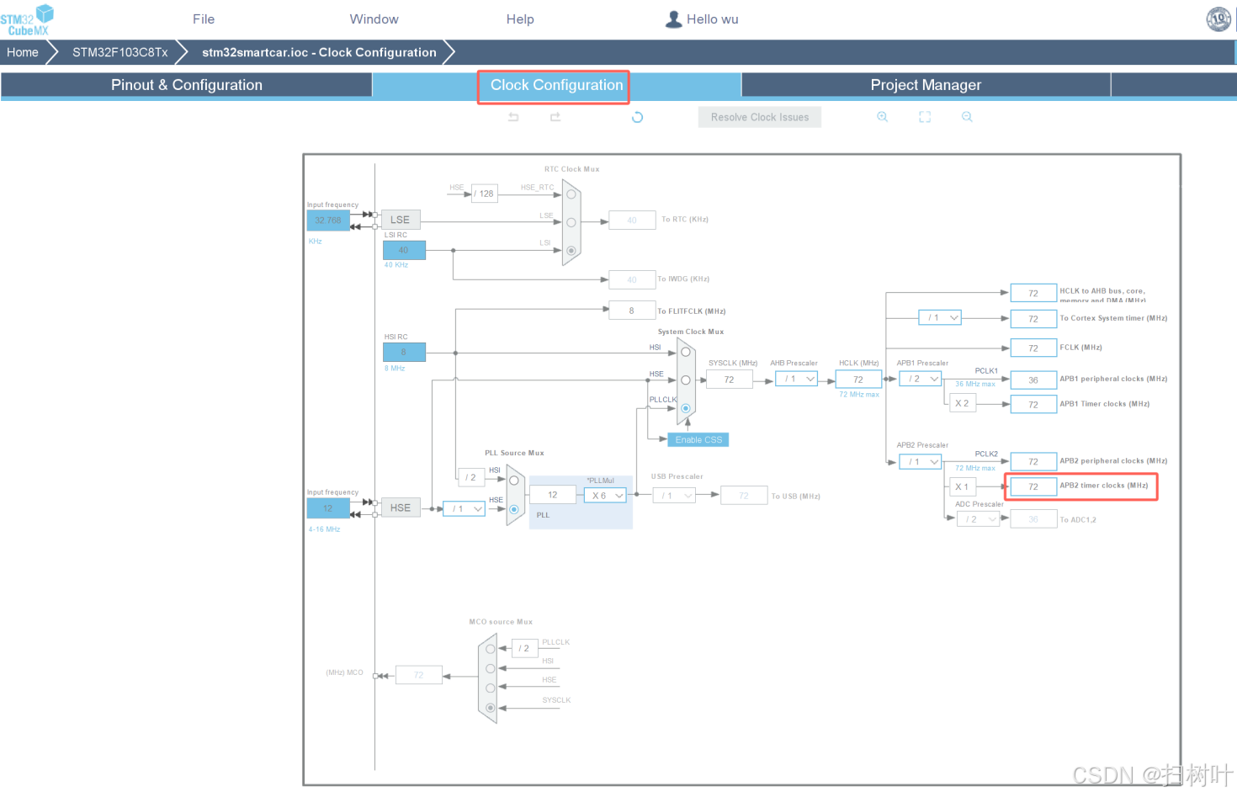This screenshot has width=1237, height=797.
Task: Open the Window menu
Action: (374, 19)
